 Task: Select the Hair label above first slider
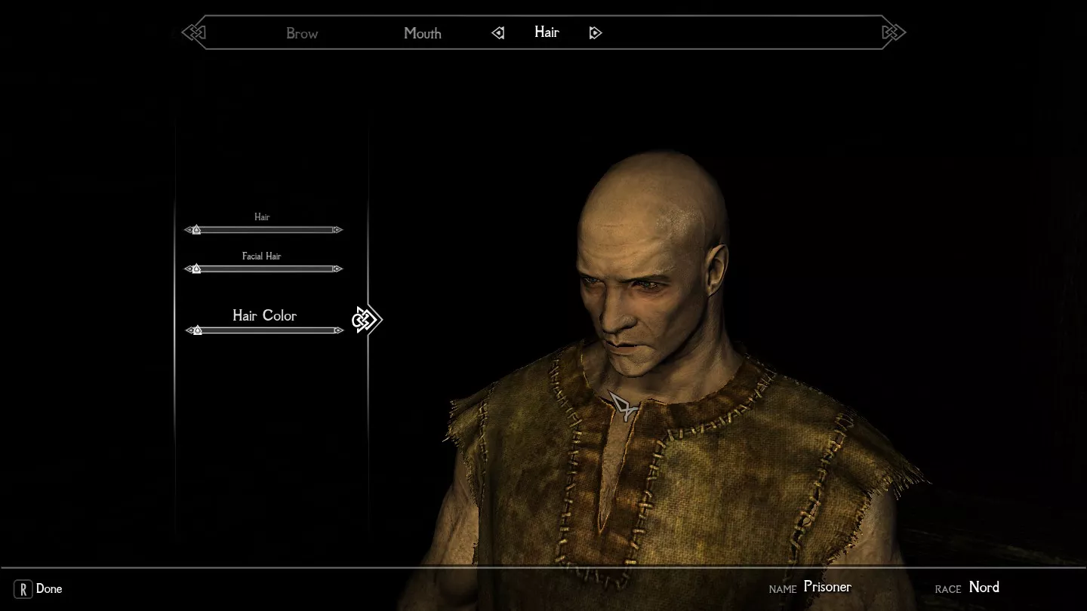click(262, 216)
